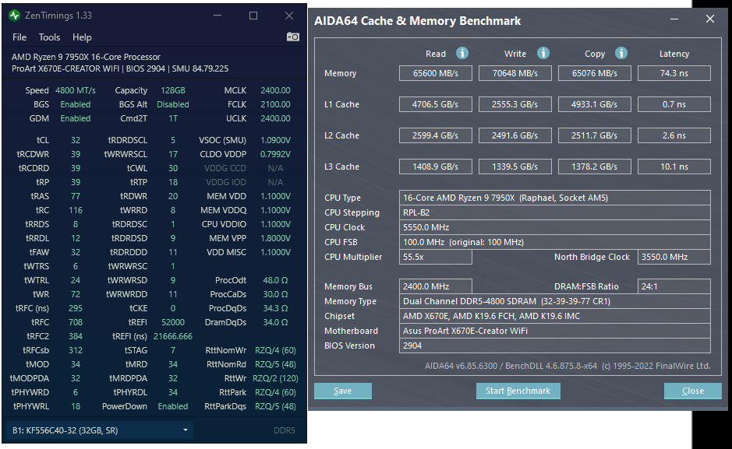Expand the memory module B1 dropdown
The height and width of the screenshot is (449, 732).
pos(186,430)
